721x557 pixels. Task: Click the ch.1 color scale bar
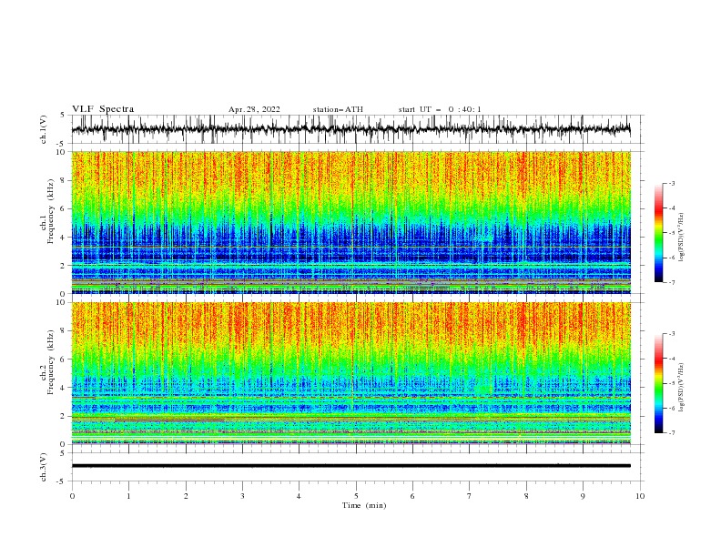coord(658,233)
